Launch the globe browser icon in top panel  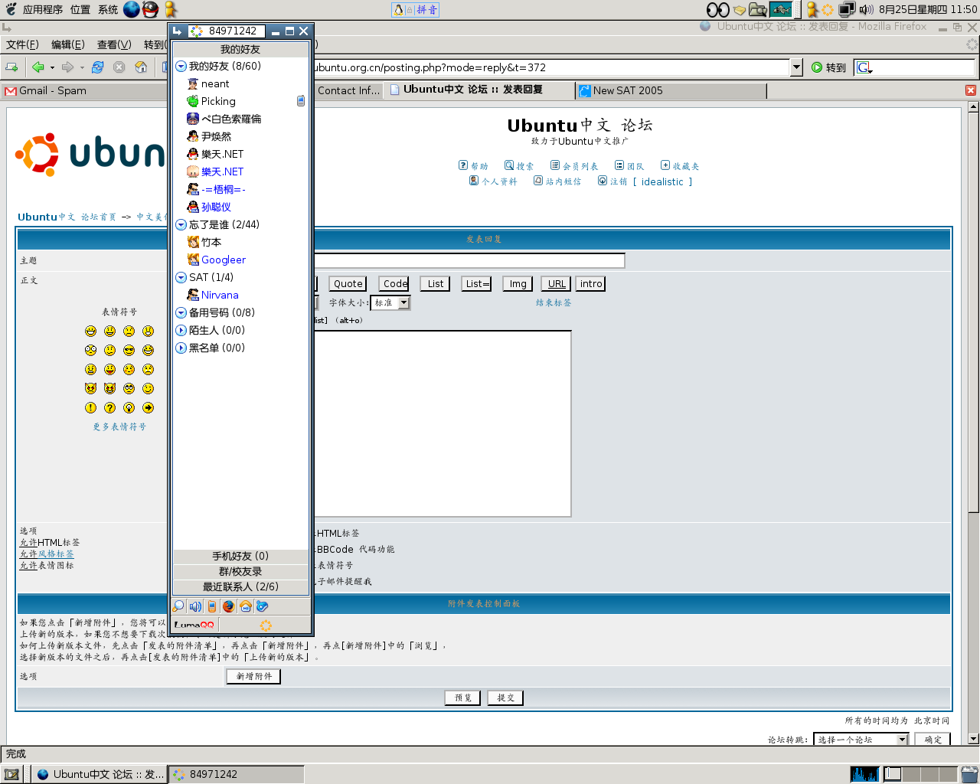click(132, 9)
